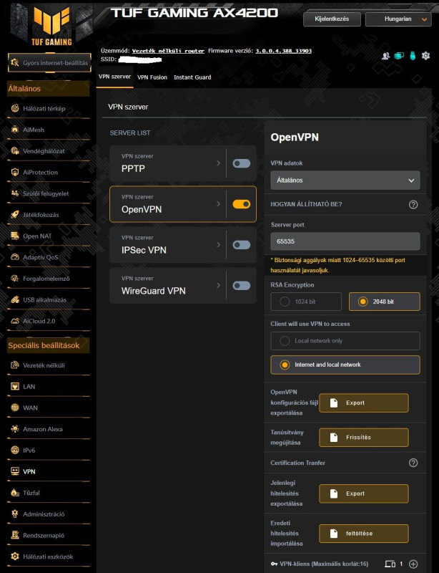
Task: Click the TUF Gaming logo
Action: pyautogui.click(x=51, y=27)
